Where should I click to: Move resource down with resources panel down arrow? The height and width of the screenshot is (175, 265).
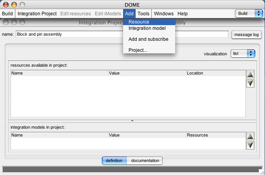click(x=250, y=83)
